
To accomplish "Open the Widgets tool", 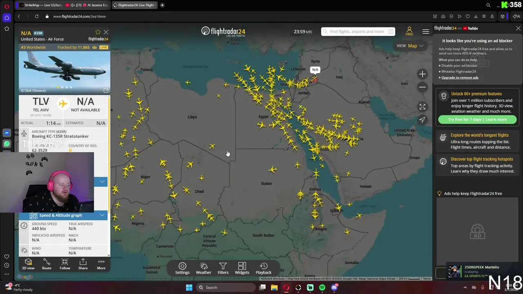I will (x=242, y=268).
